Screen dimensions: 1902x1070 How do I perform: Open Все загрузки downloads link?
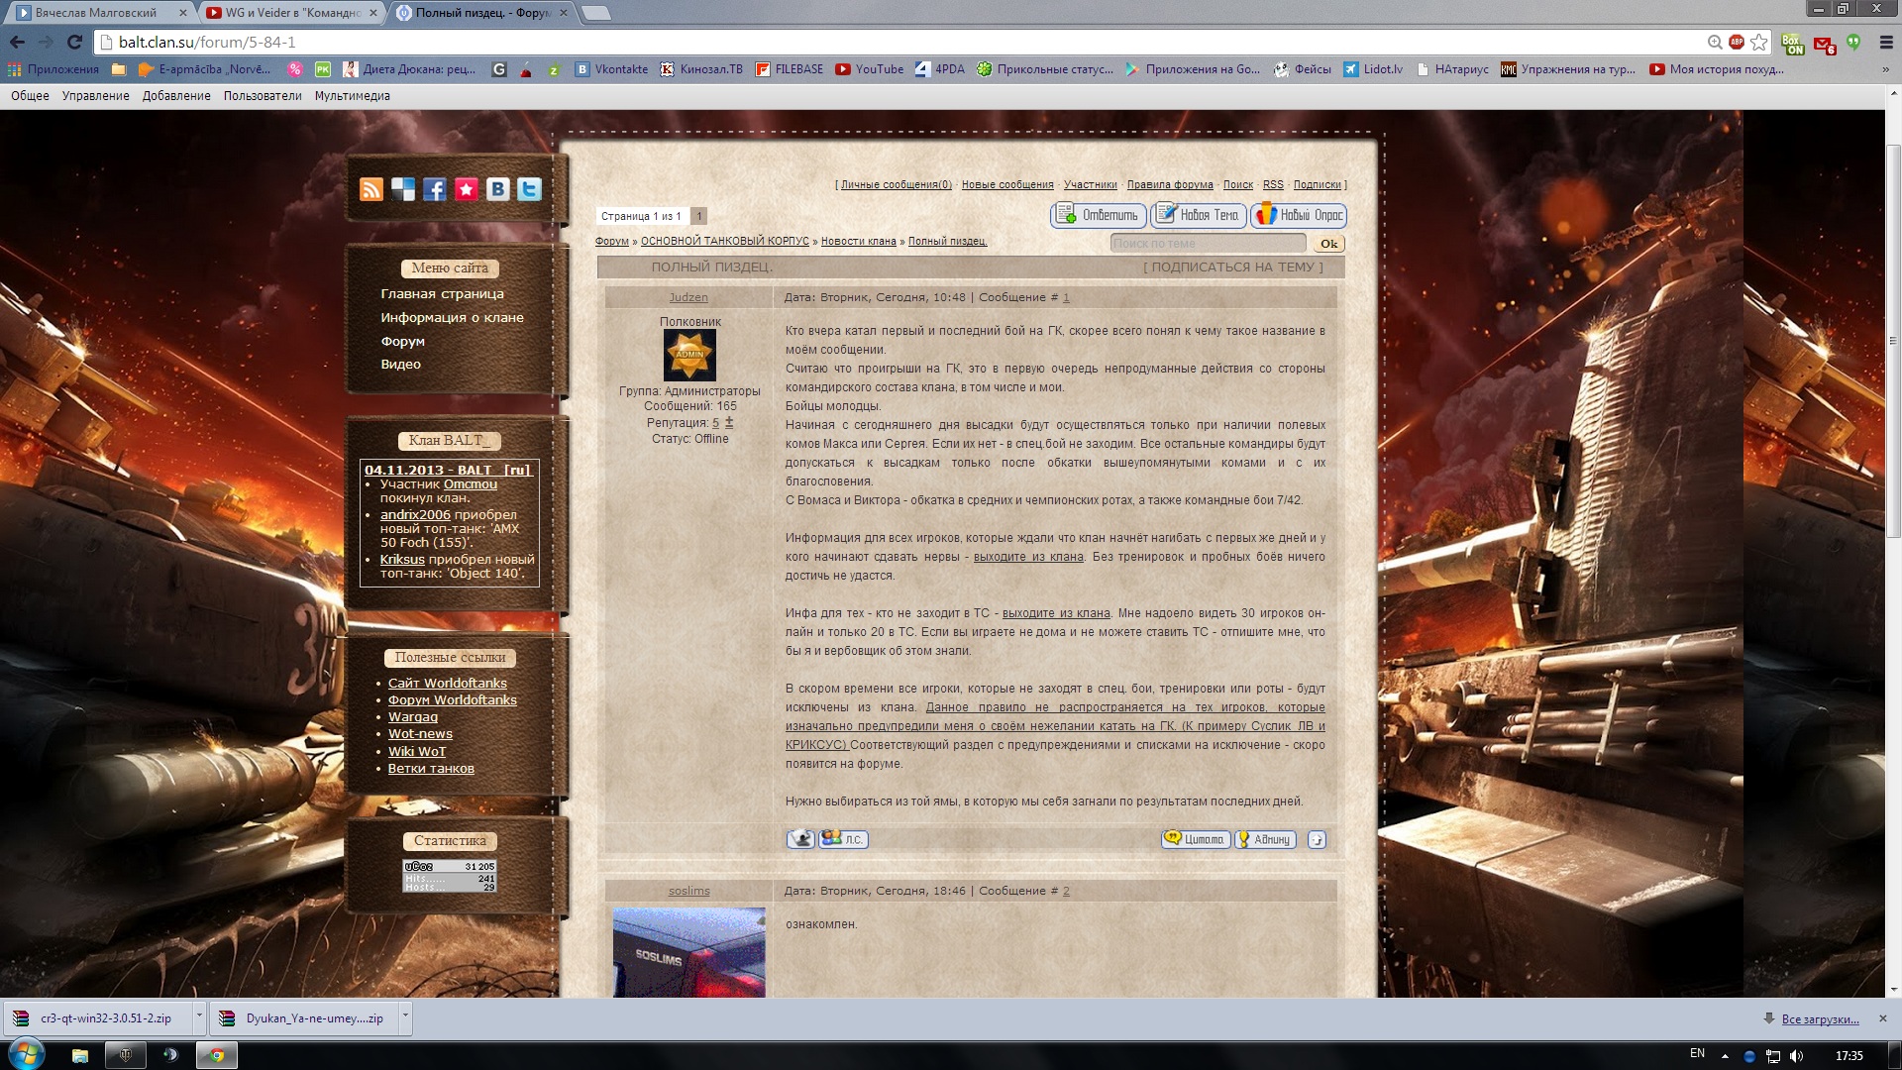coord(1820,1019)
